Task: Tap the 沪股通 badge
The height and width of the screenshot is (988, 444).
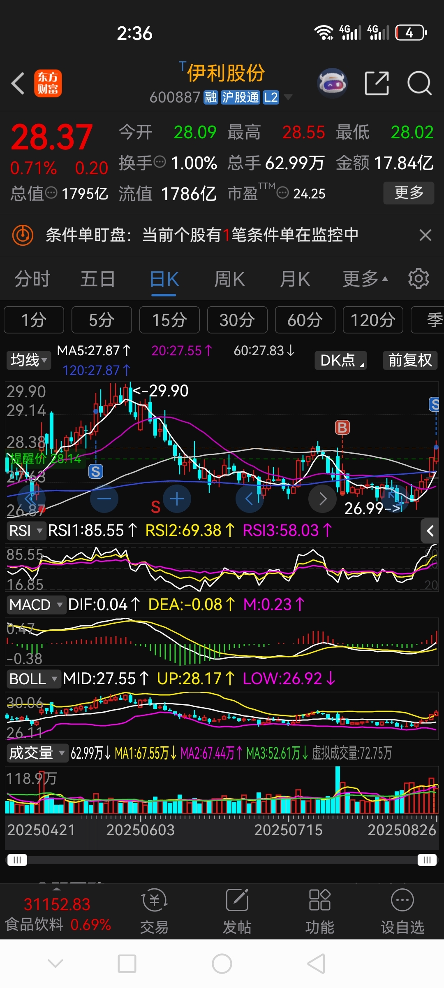Action: pos(240,97)
